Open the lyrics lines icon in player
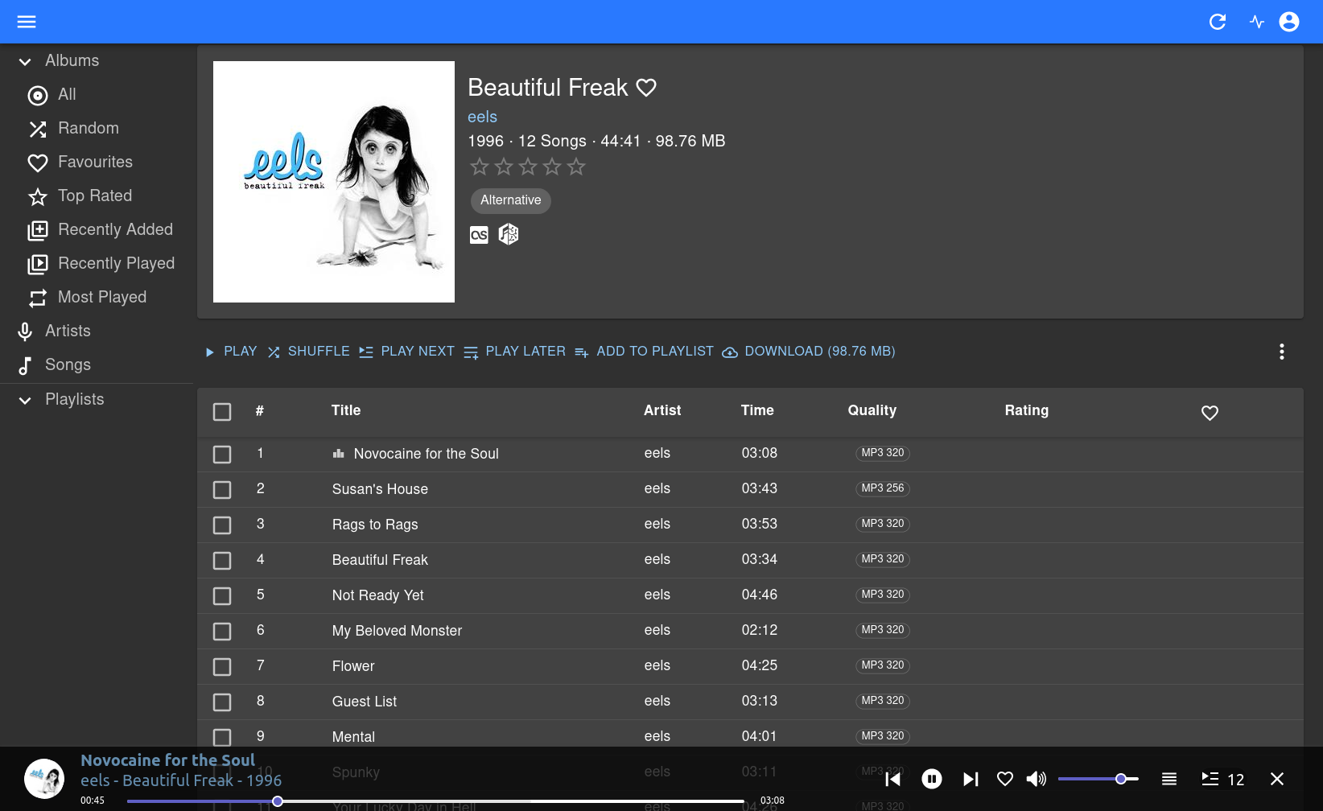Image resolution: width=1323 pixels, height=811 pixels. (x=1169, y=779)
